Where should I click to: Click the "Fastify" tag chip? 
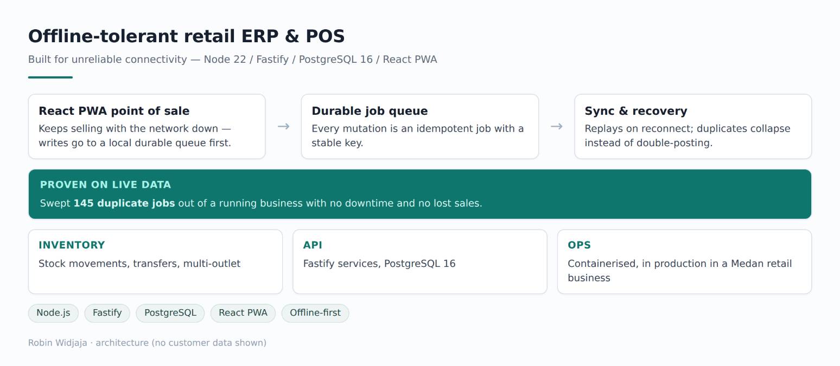click(107, 313)
